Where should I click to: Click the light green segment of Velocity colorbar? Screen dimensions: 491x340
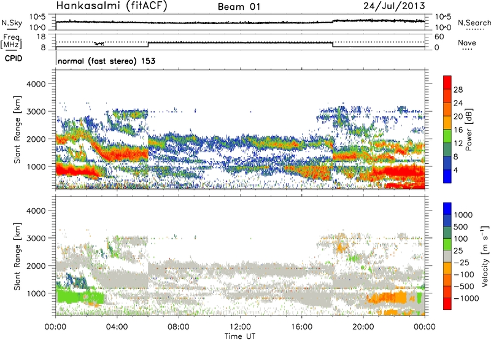(x=447, y=244)
